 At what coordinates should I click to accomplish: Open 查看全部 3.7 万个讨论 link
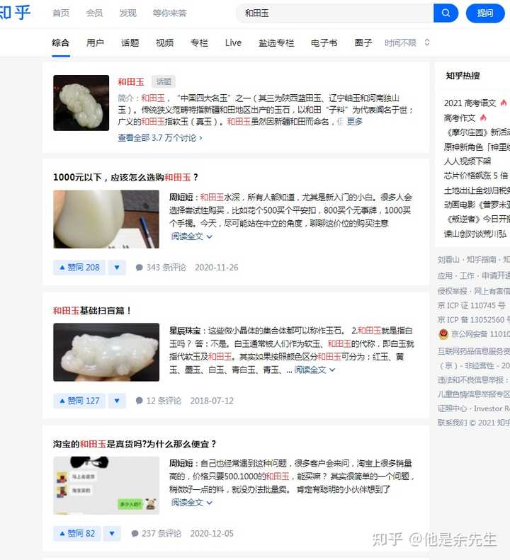(160, 138)
